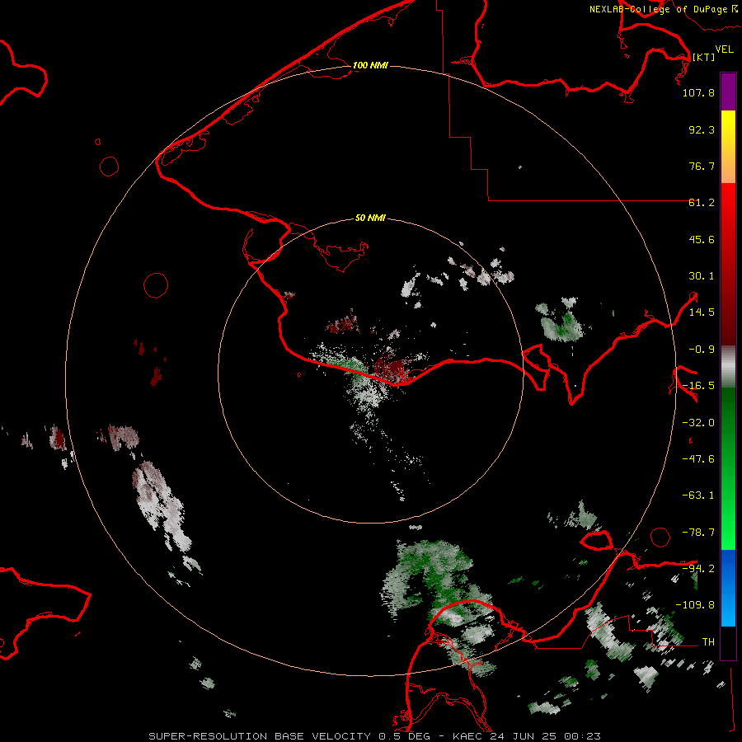This screenshot has height=742, width=742.
Task: Click the 45.6 value on the velocity scale
Action: 702,239
